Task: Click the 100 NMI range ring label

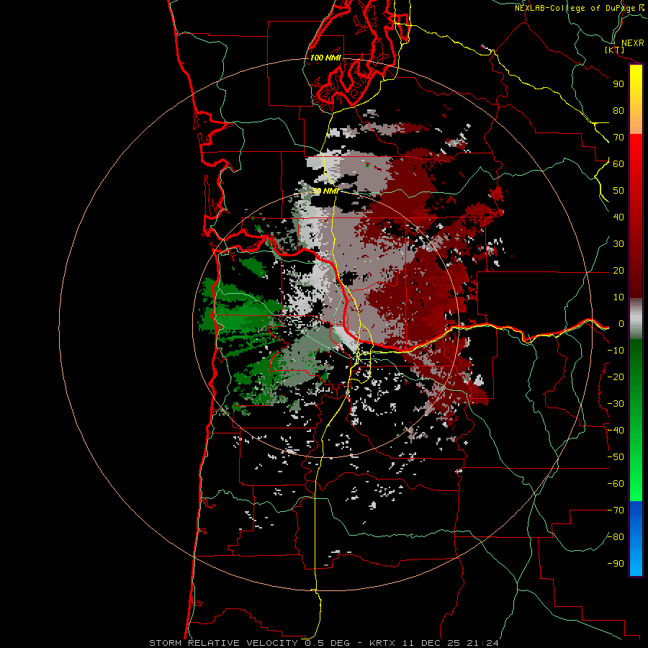Action: point(325,58)
